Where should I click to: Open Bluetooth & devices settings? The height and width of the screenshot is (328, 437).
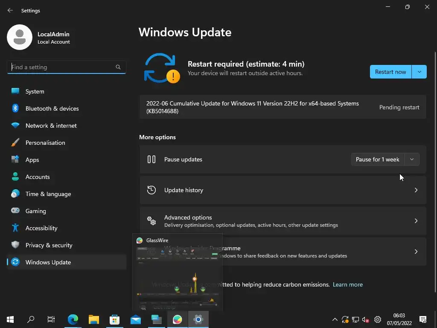[x=66, y=108]
